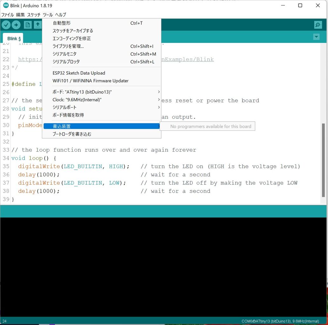This screenshot has width=328, height=325.
Task: Choose エンコーディングを修正
Action: [102, 38]
